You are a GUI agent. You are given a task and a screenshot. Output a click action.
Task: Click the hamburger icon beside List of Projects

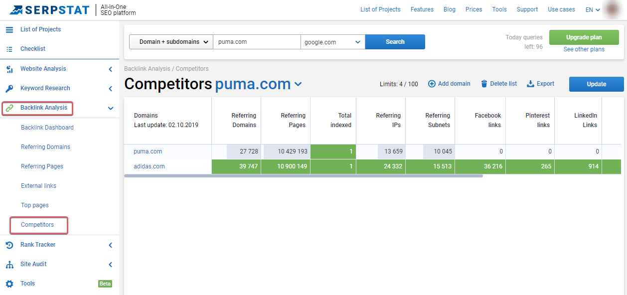9,29
